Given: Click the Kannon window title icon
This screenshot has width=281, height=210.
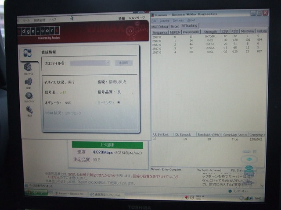Looking at the screenshot, I should click(x=153, y=15).
